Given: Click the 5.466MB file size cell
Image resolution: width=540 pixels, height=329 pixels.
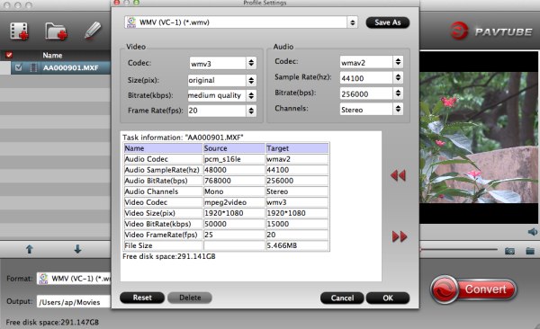Looking at the screenshot, I should (x=297, y=245).
